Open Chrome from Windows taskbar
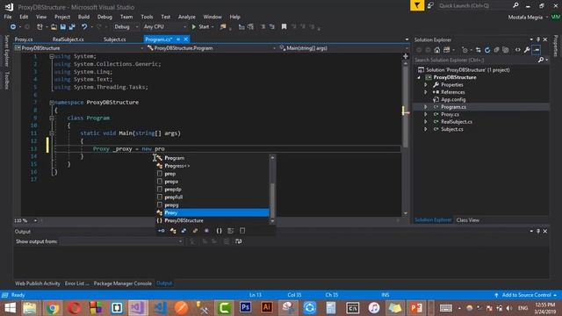562x316 pixels. pos(53,307)
